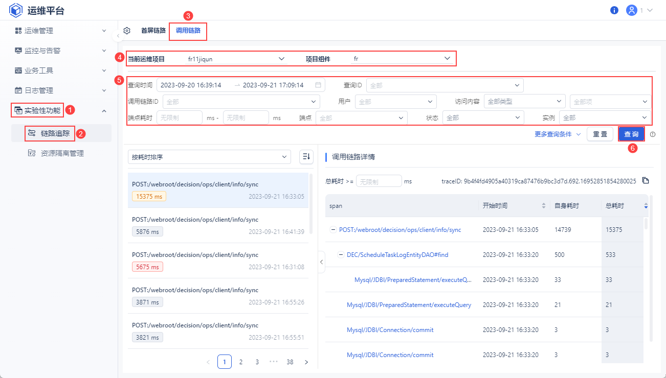Click the 端点耗时 maximum input field

pyautogui.click(x=246, y=118)
